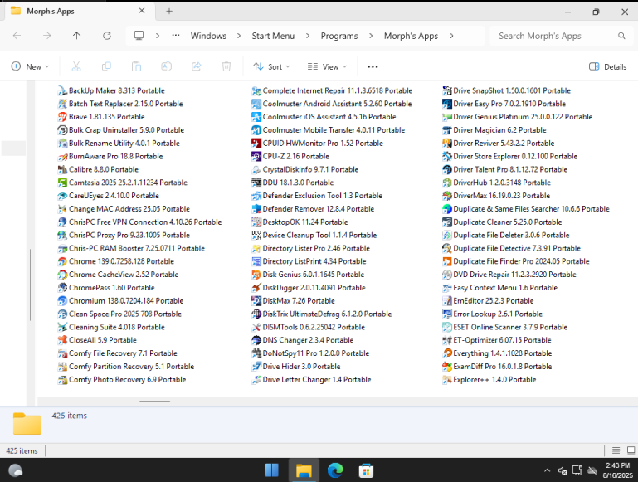Click the Chrome 139.0.7258.128 Portable icon

62,261
